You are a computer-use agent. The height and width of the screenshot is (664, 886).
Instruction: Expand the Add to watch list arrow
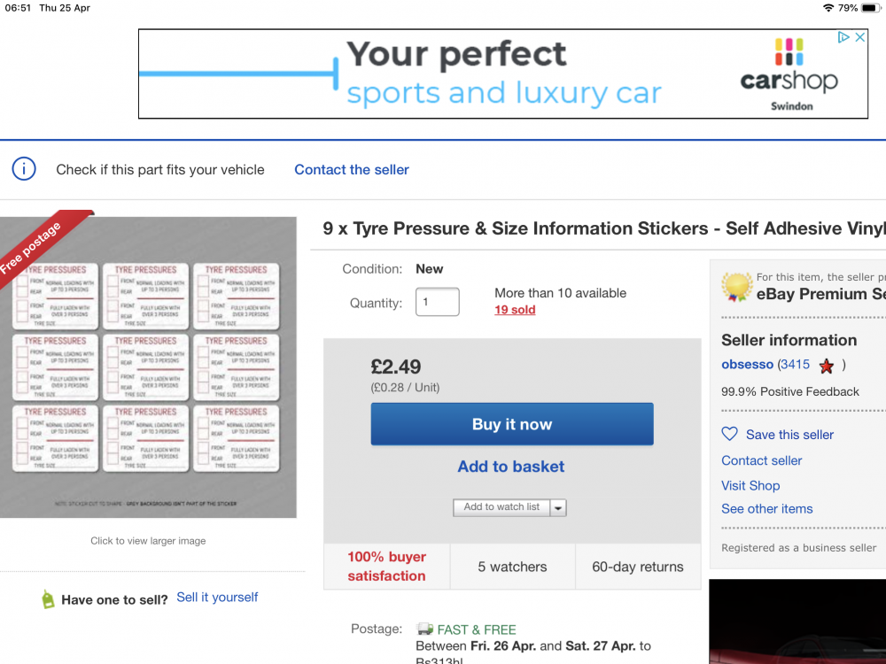click(x=558, y=507)
